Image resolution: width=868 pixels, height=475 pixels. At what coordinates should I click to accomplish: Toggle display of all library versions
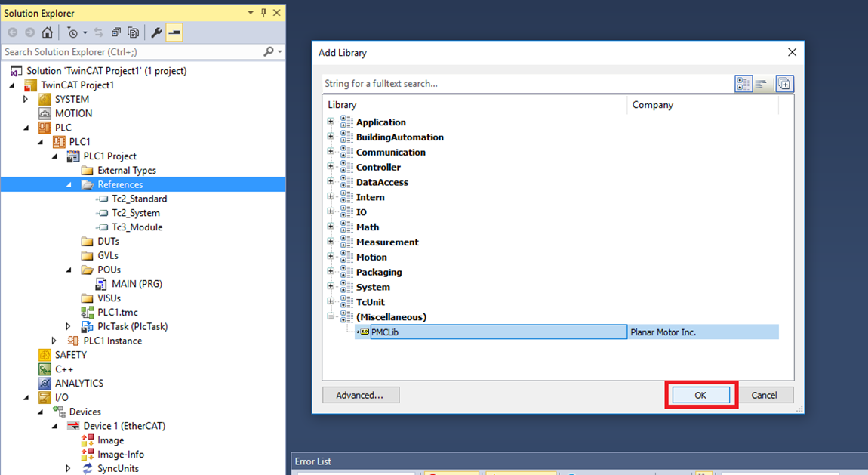[784, 84]
